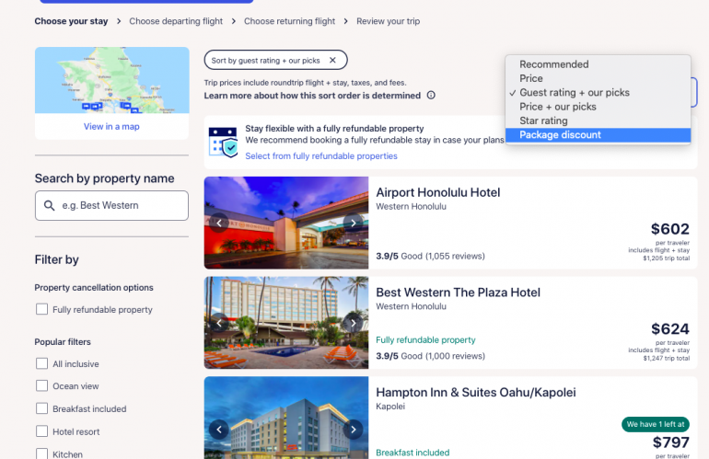Screen dimensions: 709x459
Task: Select Package discount sort option
Action: pyautogui.click(x=560, y=135)
